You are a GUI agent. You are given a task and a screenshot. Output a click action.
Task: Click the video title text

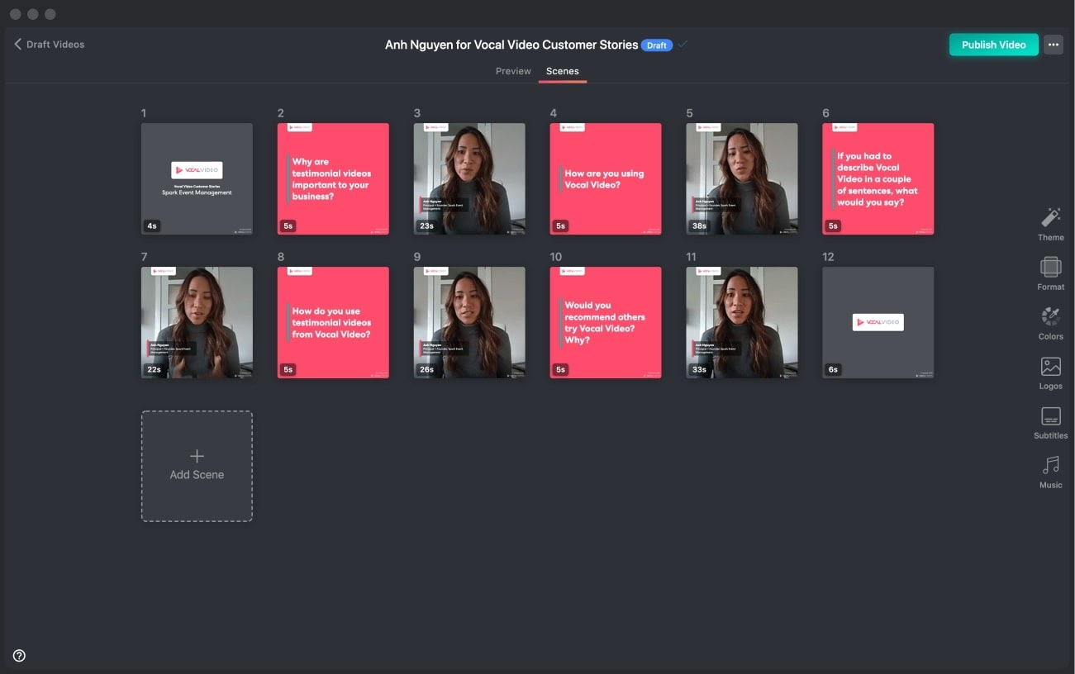pyautogui.click(x=511, y=45)
